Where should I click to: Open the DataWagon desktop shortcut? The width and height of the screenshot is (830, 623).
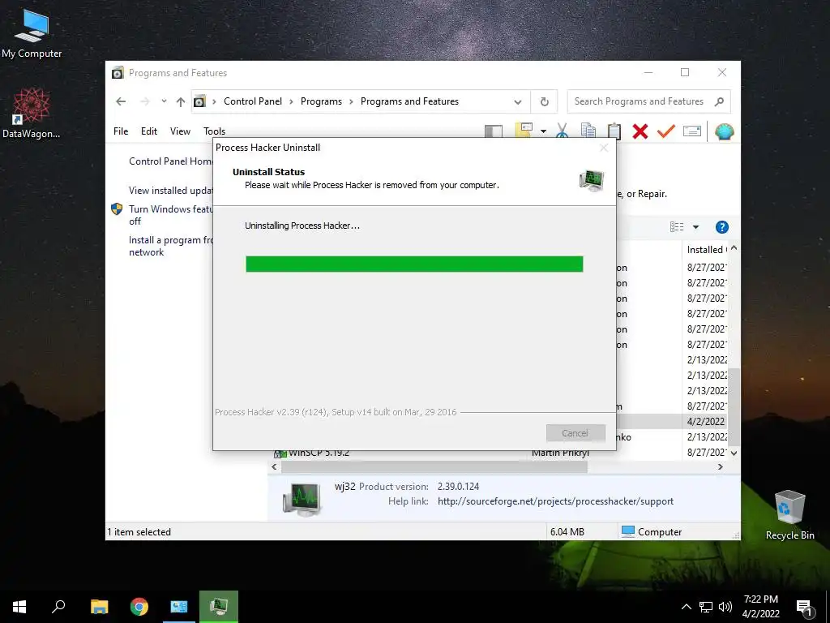coord(32,114)
